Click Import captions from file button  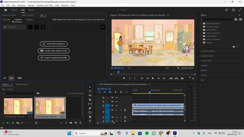[54, 58]
